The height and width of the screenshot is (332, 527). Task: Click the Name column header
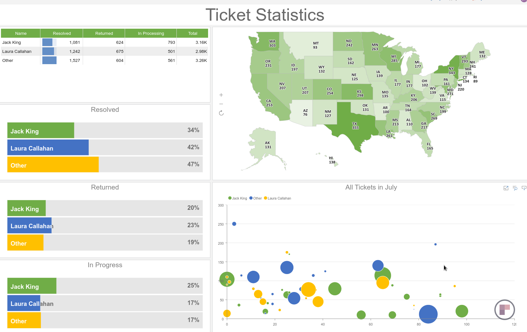[x=21, y=33]
